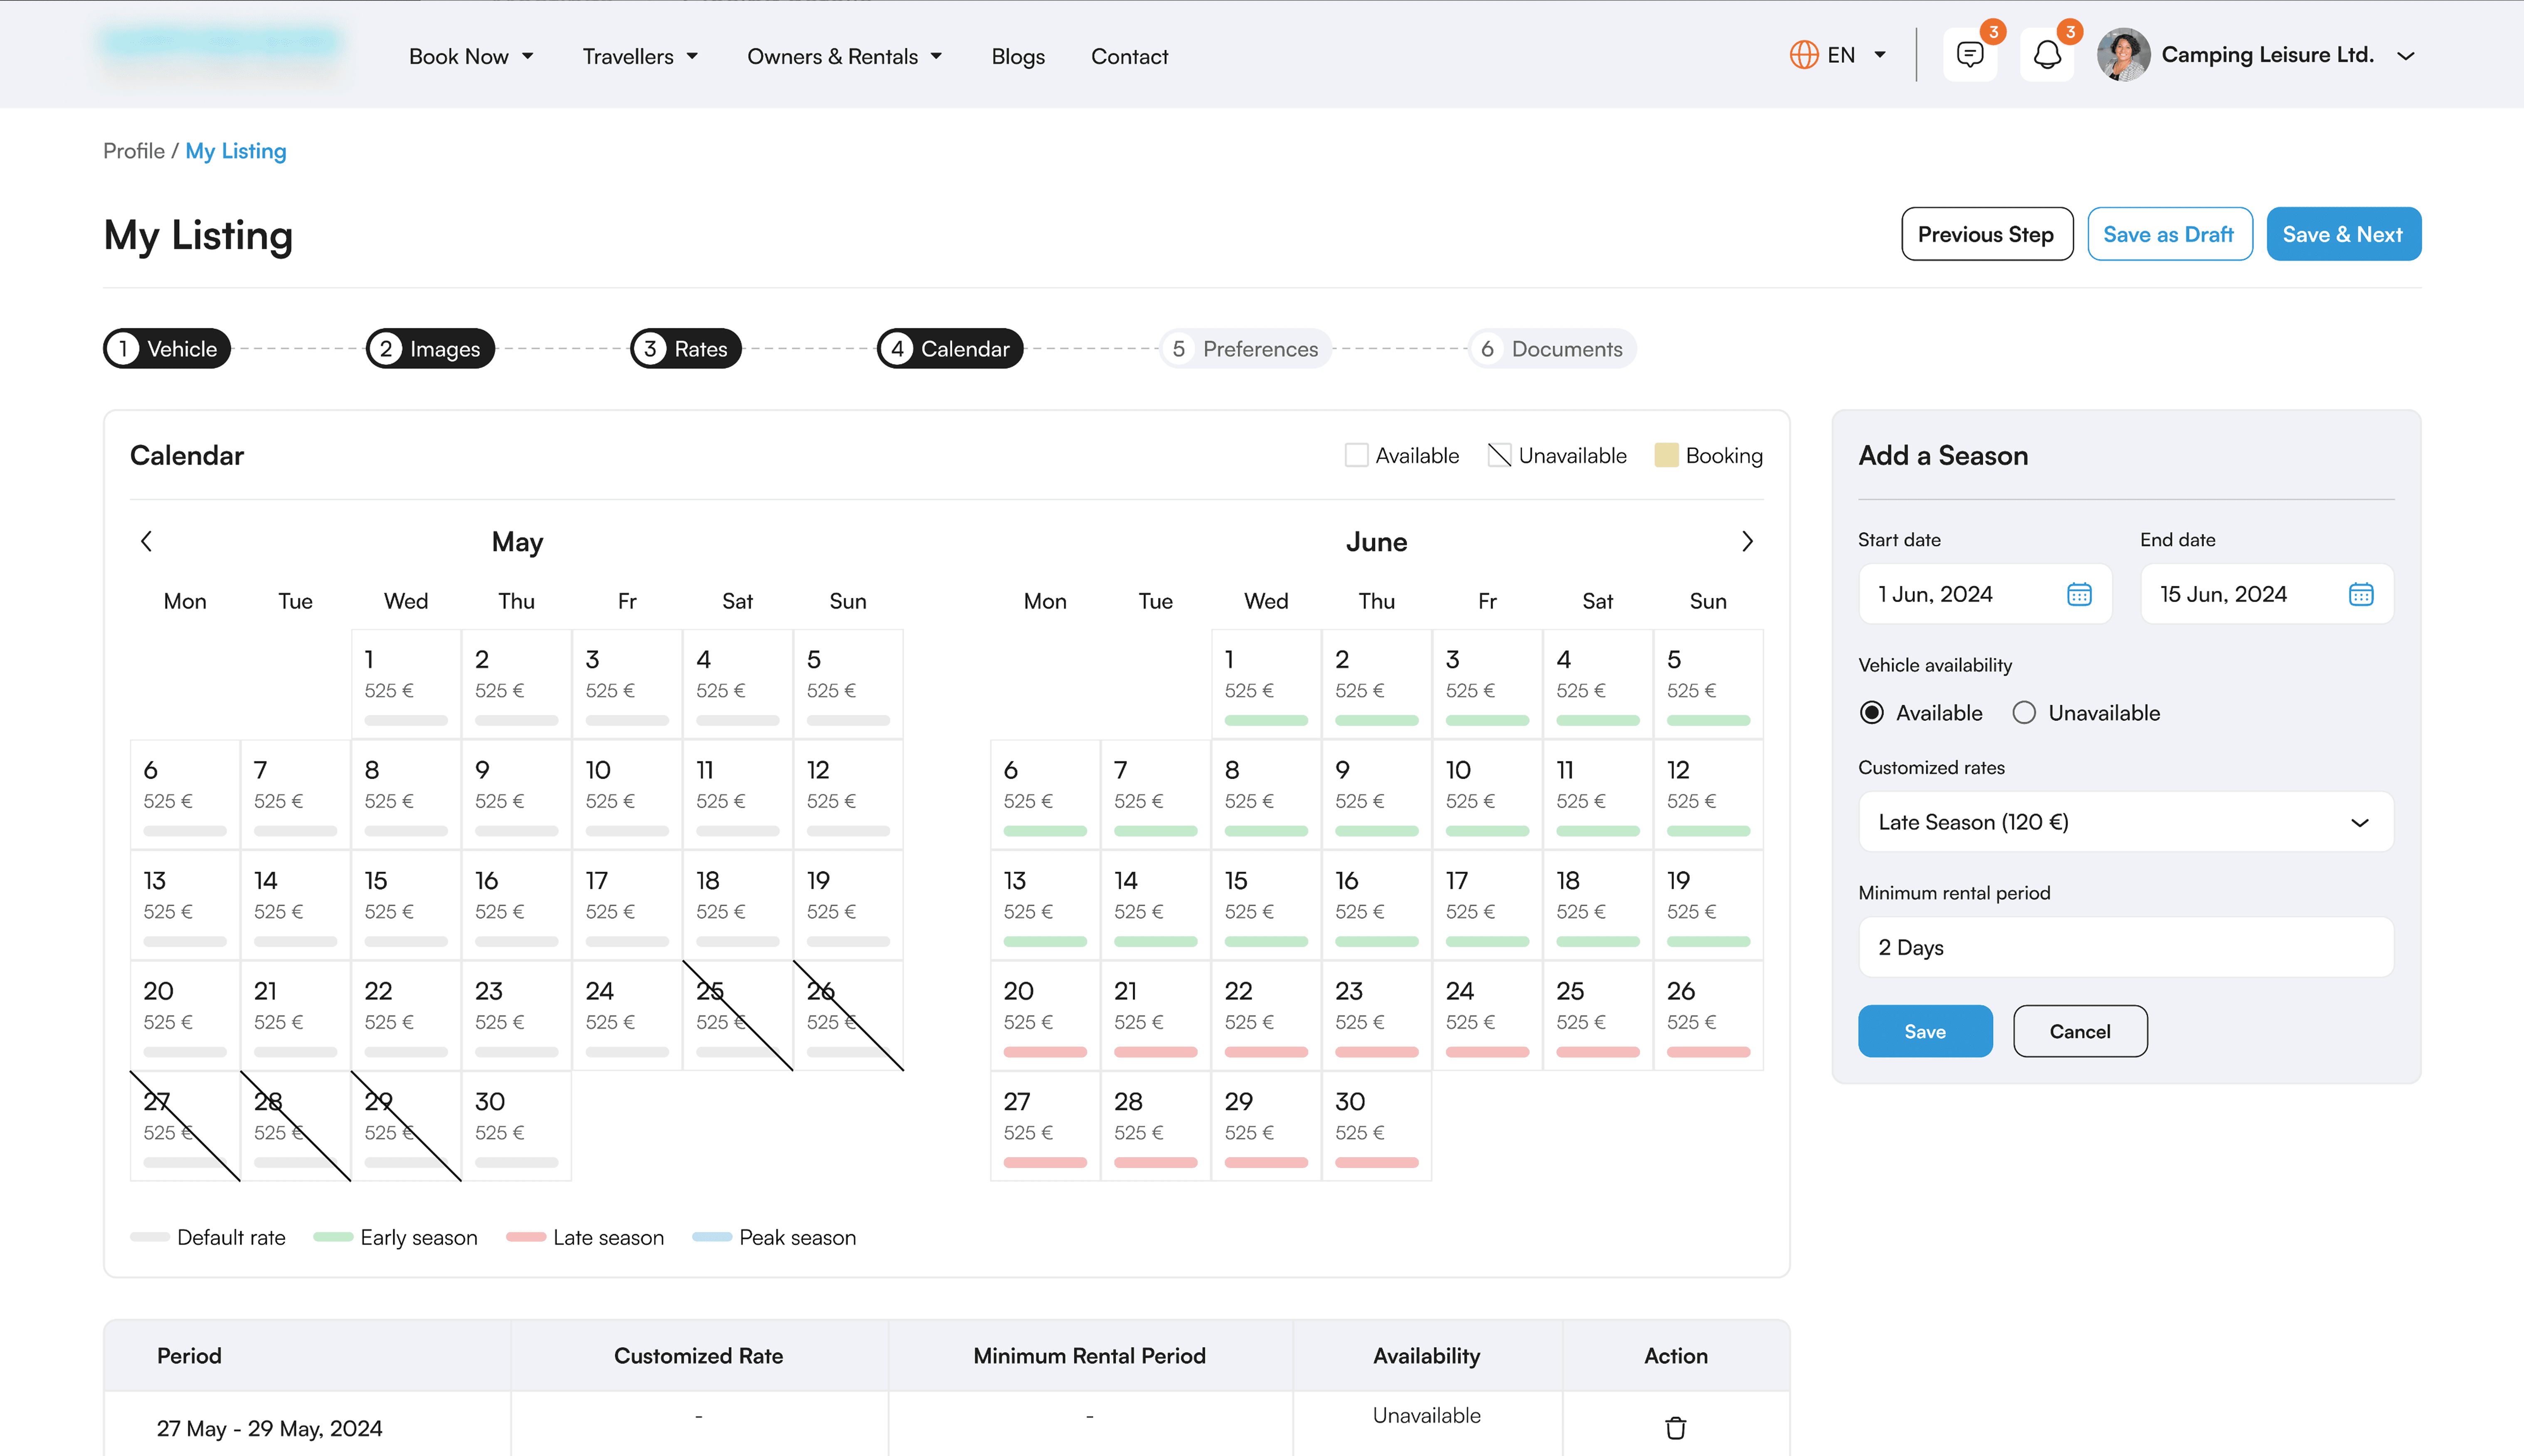Open the Blogs page
The height and width of the screenshot is (1456, 2524).
click(1018, 56)
